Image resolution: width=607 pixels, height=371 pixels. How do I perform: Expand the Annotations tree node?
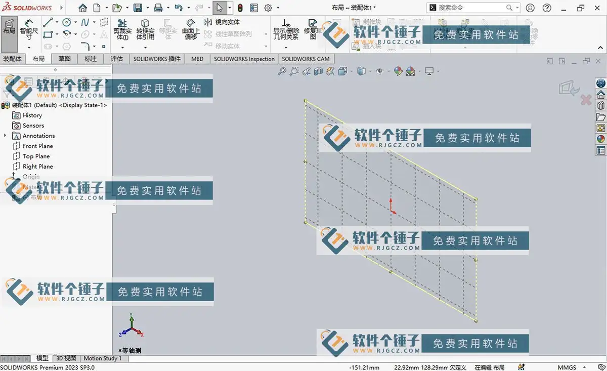[x=5, y=136]
